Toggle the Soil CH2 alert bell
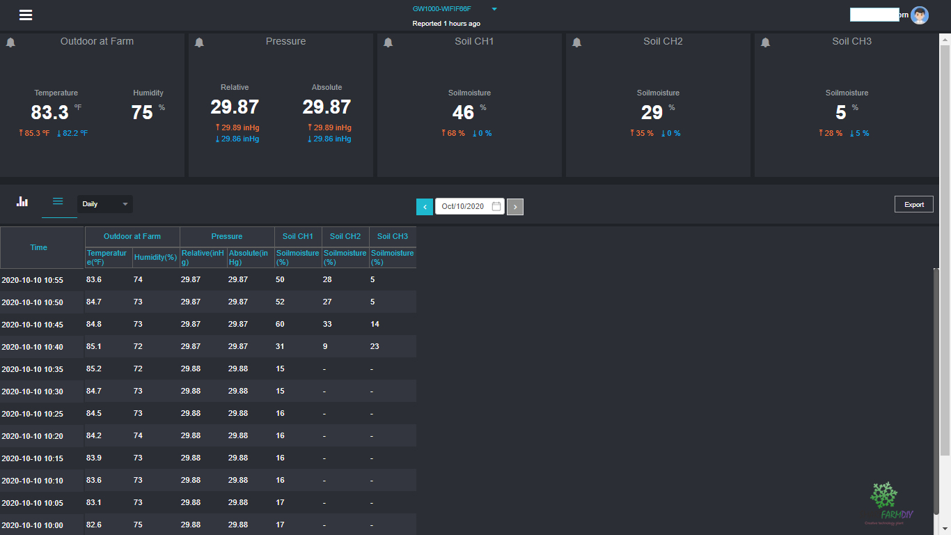The height and width of the screenshot is (535, 951). pyautogui.click(x=576, y=42)
